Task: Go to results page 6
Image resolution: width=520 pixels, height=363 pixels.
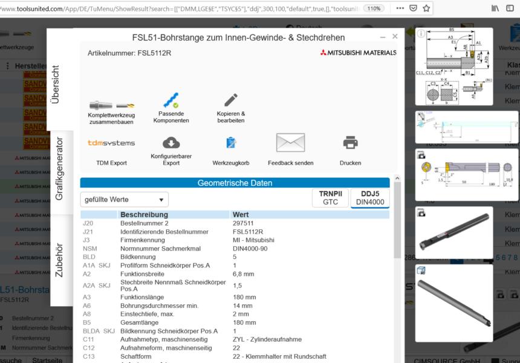Action: click(x=504, y=258)
